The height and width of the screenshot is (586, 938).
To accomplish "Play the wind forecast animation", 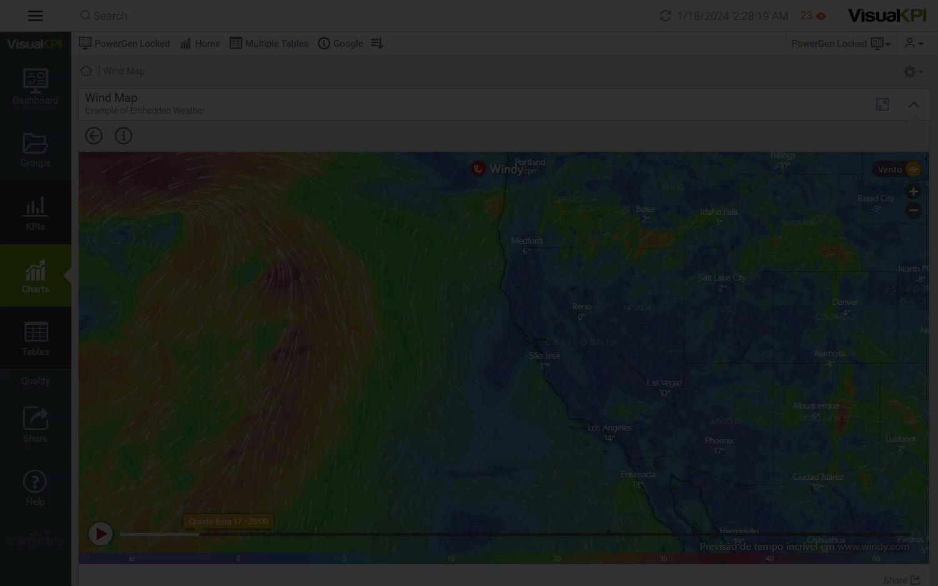I will coord(101,534).
